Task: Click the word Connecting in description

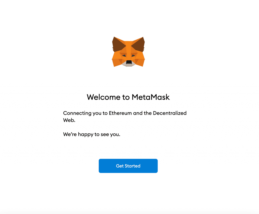Action: pos(77,113)
